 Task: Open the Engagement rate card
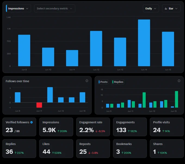point(93,127)
